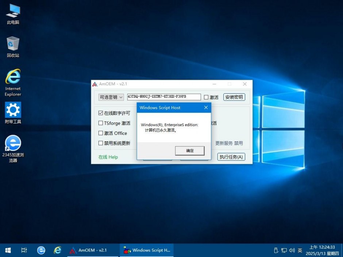343x257 pixels.
Task: Minimize the AmOEM window
Action: coord(215,84)
